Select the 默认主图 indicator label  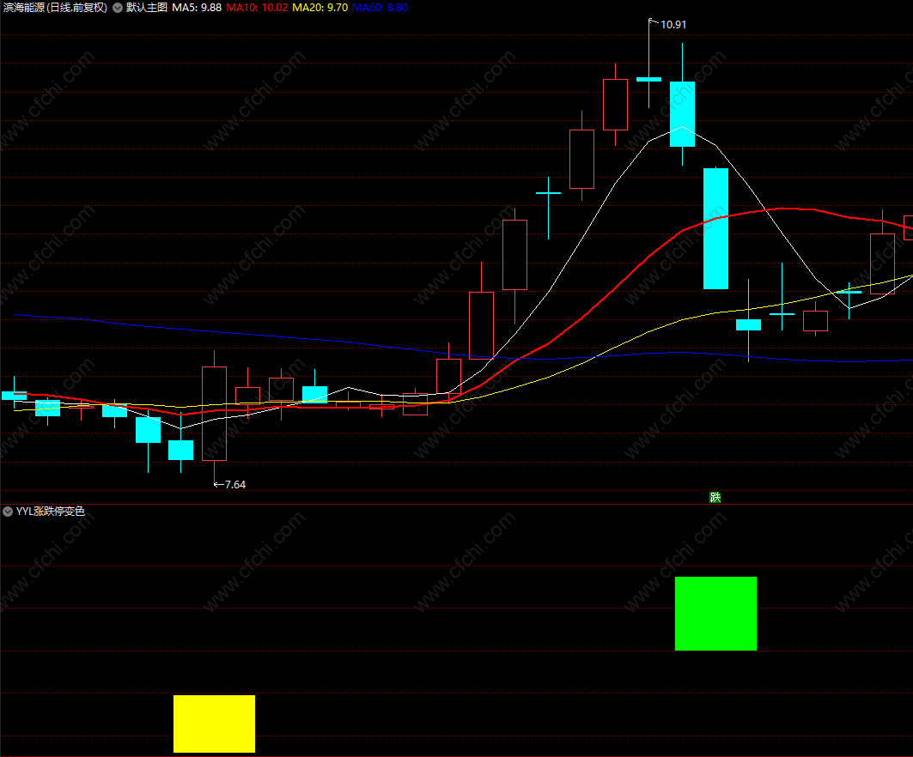(147, 8)
